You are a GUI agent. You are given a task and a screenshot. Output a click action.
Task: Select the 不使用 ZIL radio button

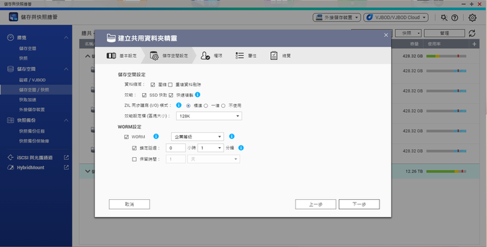[x=223, y=106]
